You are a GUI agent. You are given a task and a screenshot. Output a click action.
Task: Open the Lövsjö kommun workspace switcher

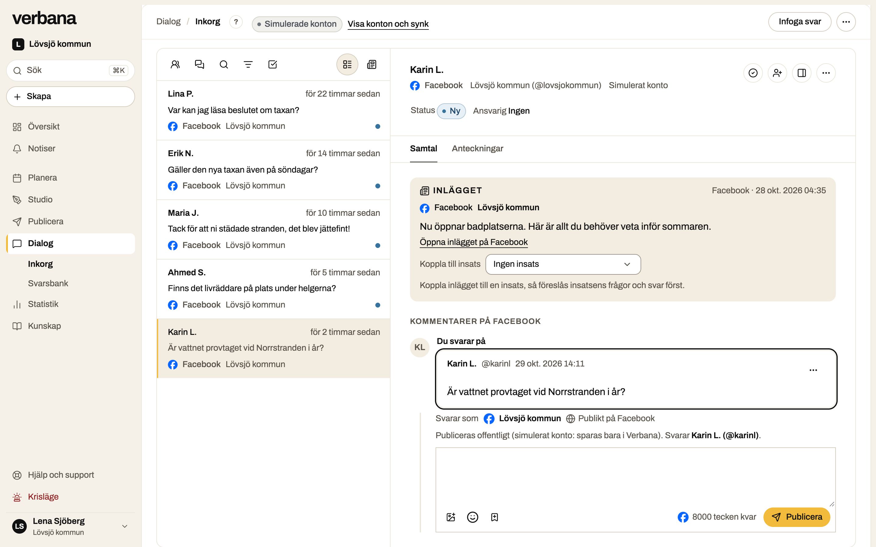click(x=52, y=44)
